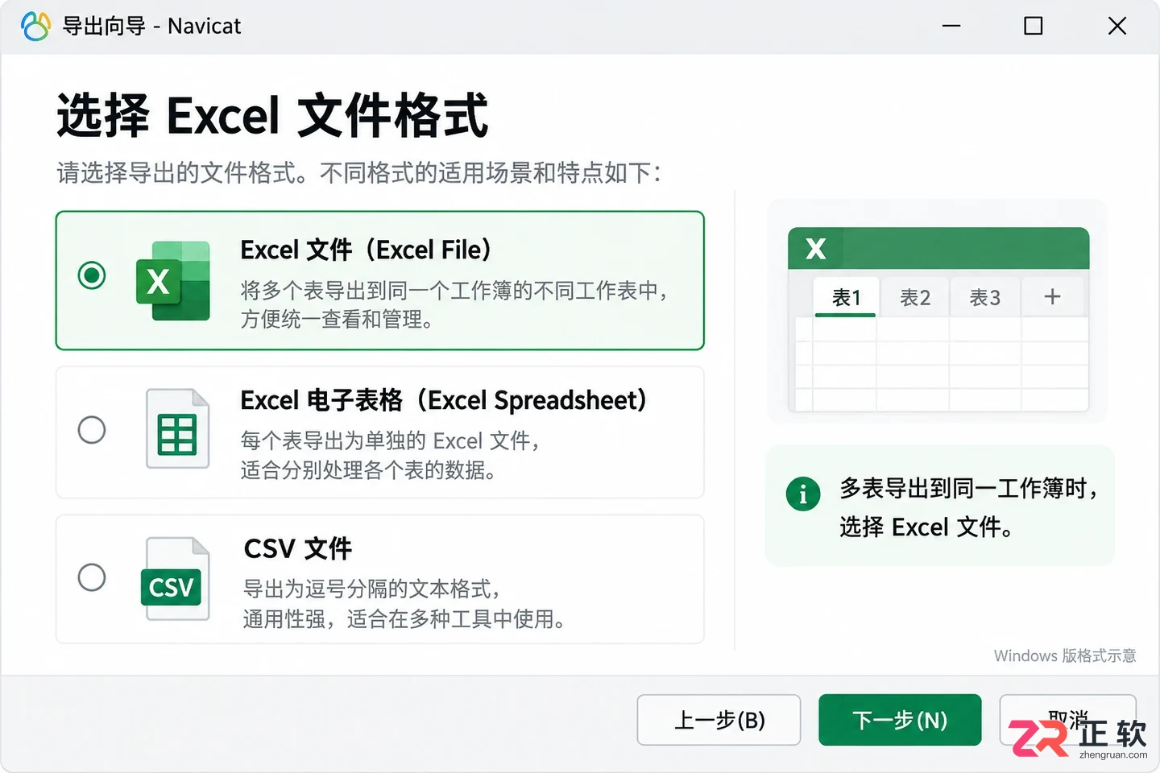This screenshot has width=1160, height=773.
Task: Click the heading 选择 Excel 文件格式
Action: pos(272,115)
